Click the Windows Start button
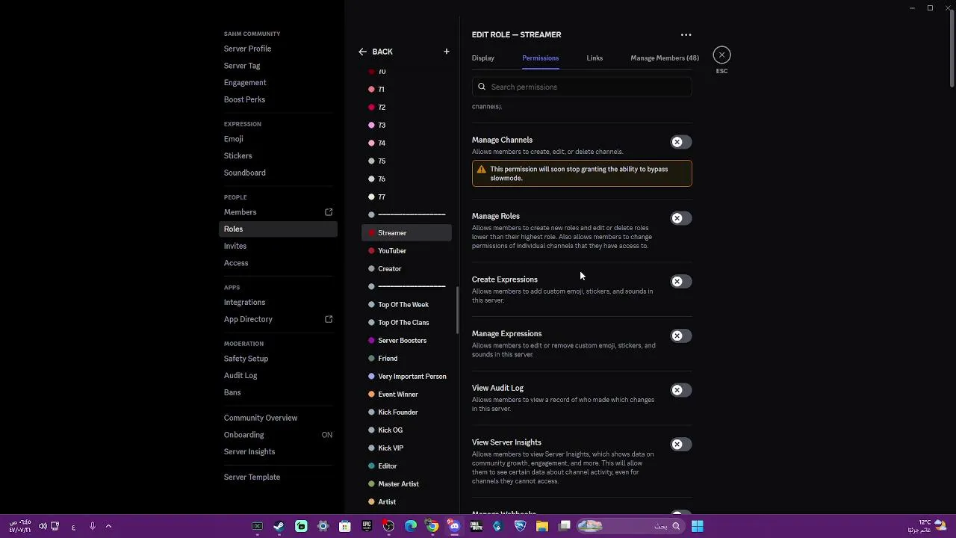This screenshot has height=538, width=956. pyautogui.click(x=697, y=526)
